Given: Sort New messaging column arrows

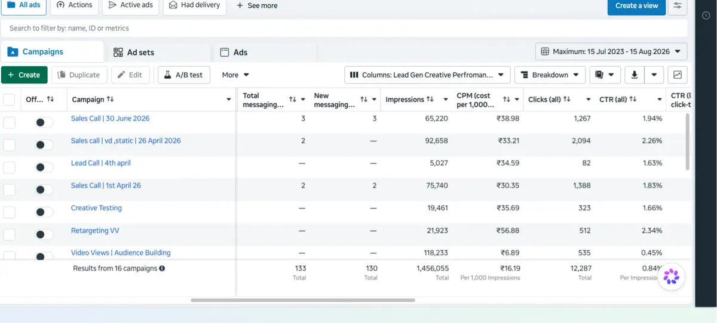Looking at the screenshot, I should pyautogui.click(x=364, y=100).
